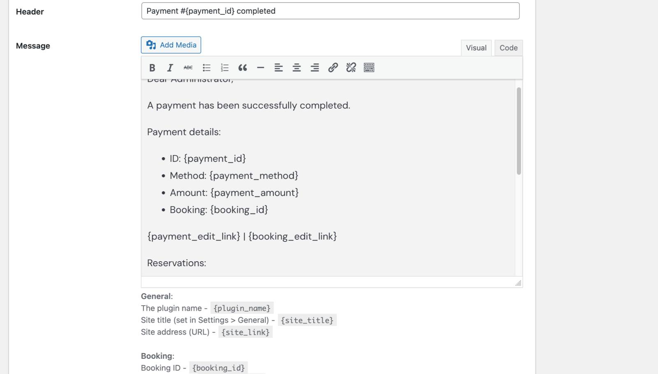Align text to the right
Viewport: 658px width, 374px height.
click(315, 68)
